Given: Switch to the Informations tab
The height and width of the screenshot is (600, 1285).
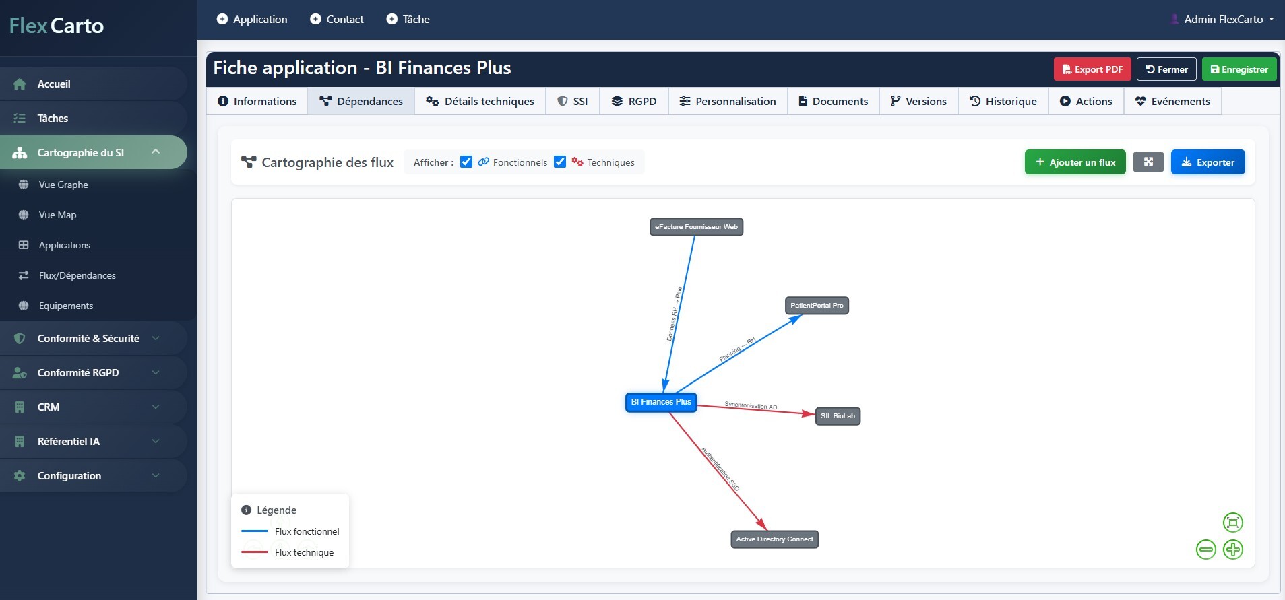Looking at the screenshot, I should [257, 101].
